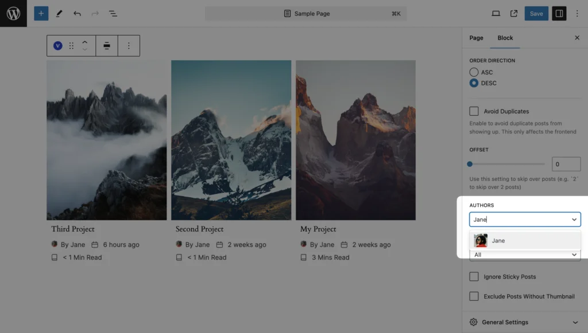Switch to the Block tab
Screen dimensions: 588x333
[x=505, y=38]
